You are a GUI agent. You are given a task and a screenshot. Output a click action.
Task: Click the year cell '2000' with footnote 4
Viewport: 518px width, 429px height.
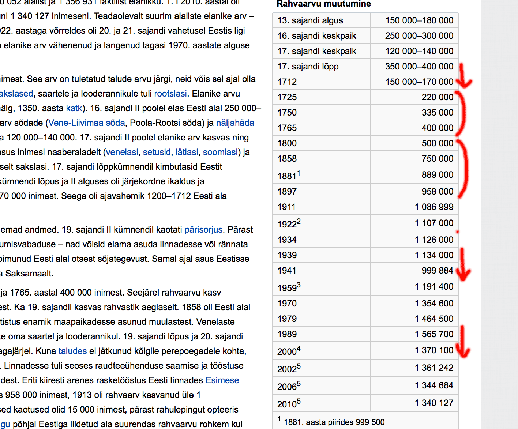click(289, 351)
